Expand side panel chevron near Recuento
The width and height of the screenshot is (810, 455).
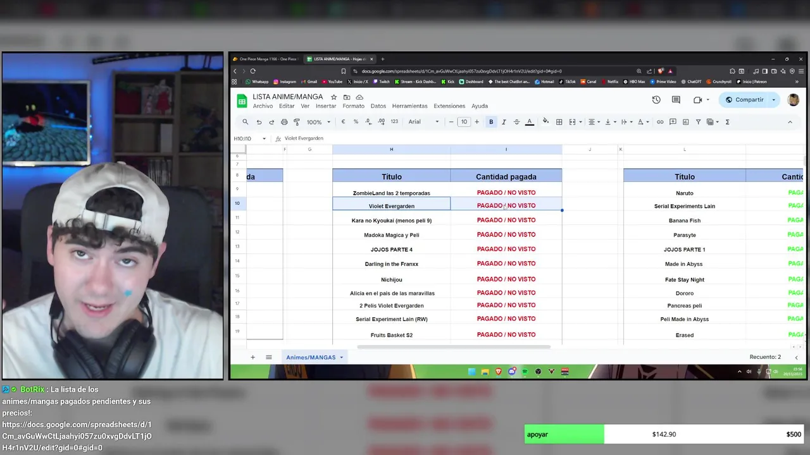coord(796,357)
